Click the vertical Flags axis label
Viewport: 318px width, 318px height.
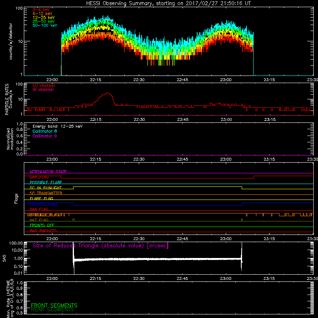point(16,198)
